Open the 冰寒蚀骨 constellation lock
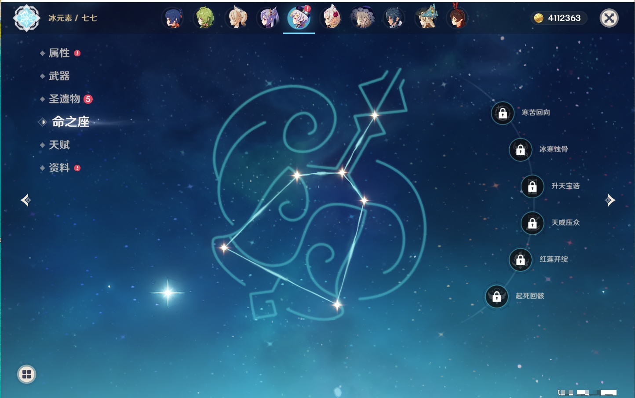This screenshot has width=635, height=398. coord(521,150)
